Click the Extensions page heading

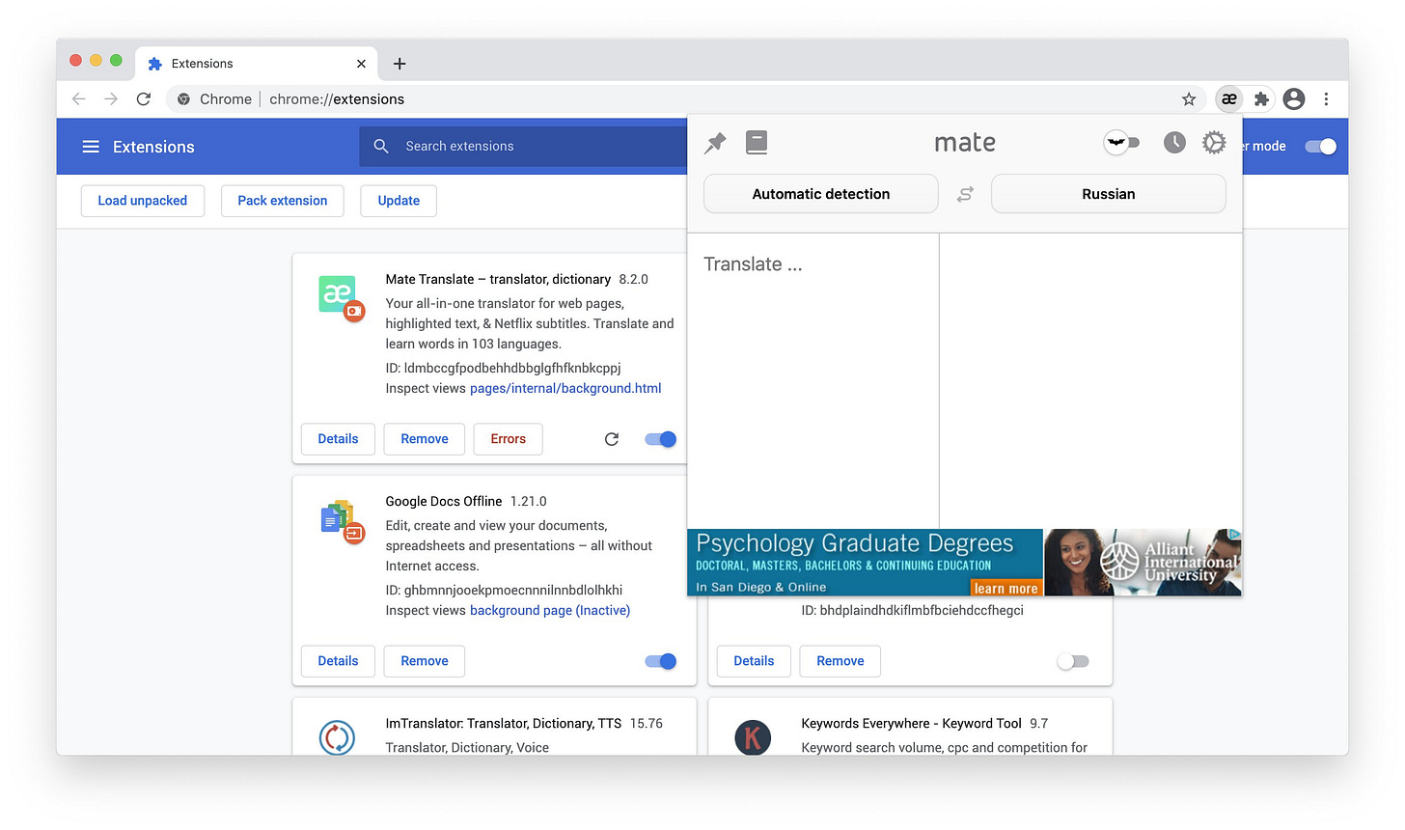(153, 147)
